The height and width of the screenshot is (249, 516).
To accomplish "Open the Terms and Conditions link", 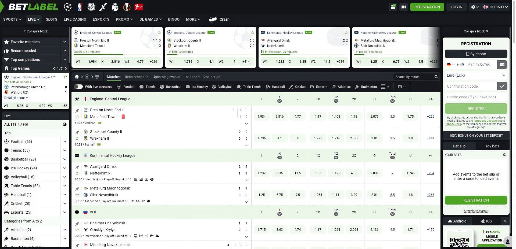I will (486, 121).
